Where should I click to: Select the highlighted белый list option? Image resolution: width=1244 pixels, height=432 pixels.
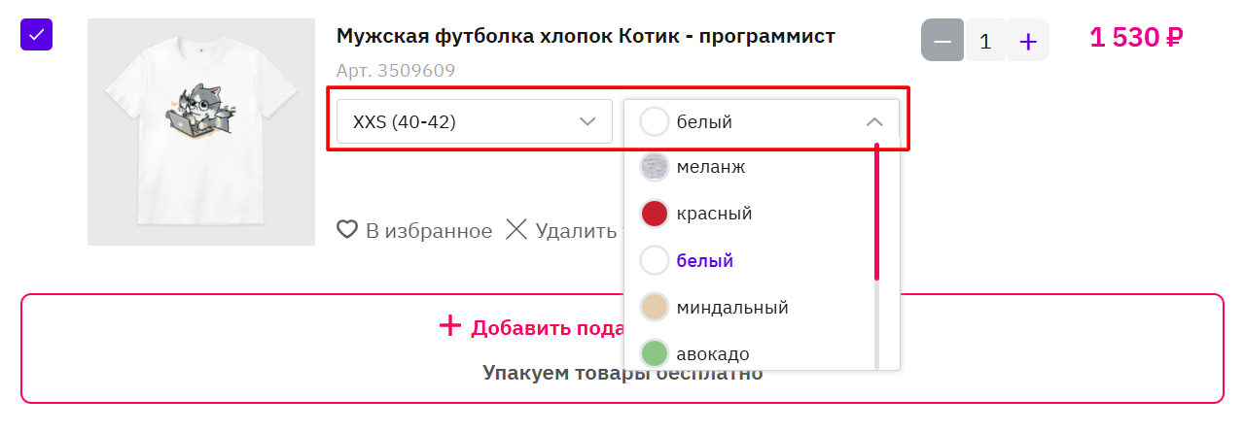pyautogui.click(x=704, y=261)
